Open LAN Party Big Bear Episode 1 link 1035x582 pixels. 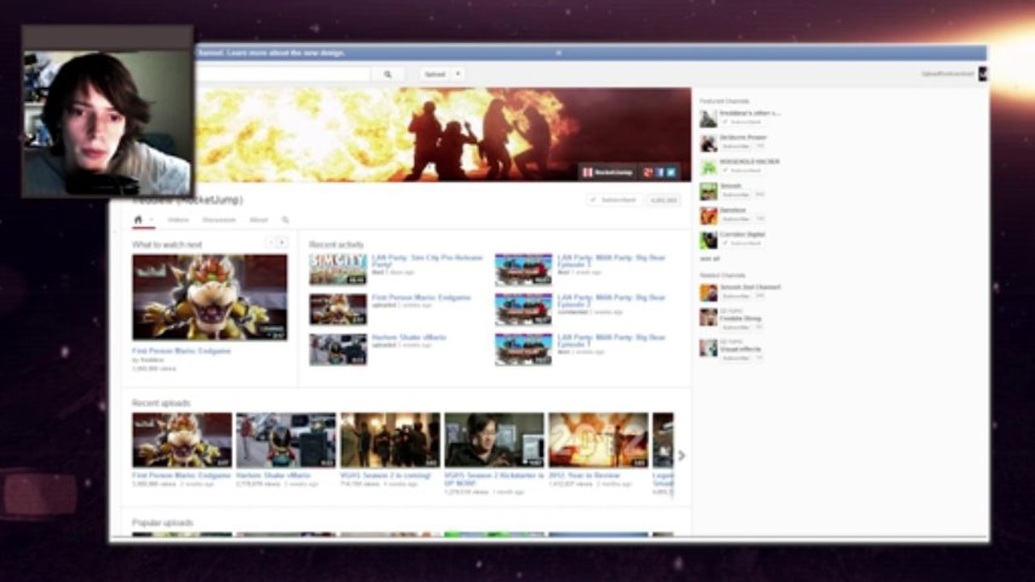(x=611, y=340)
